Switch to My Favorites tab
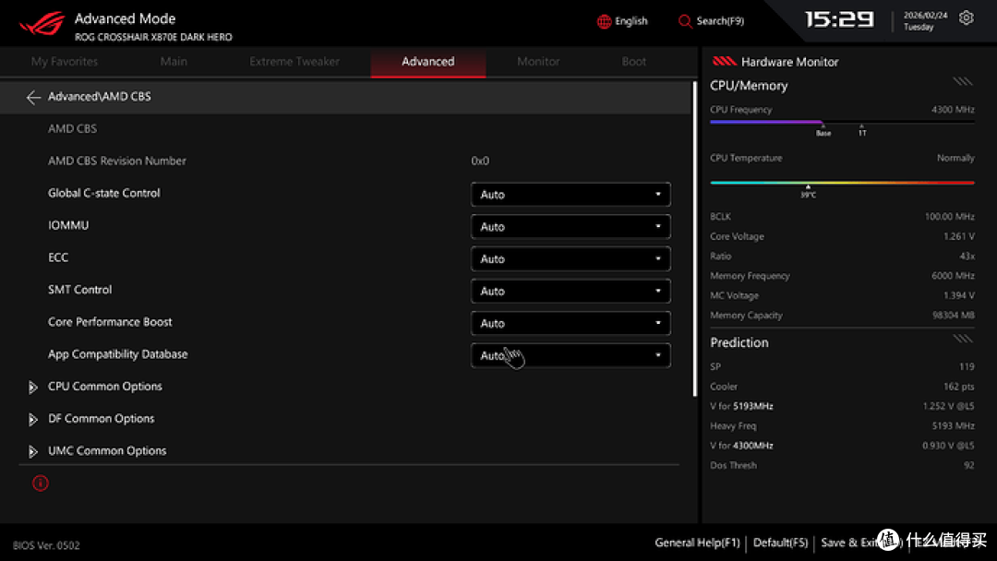Screen dimensions: 997x561 coord(65,62)
